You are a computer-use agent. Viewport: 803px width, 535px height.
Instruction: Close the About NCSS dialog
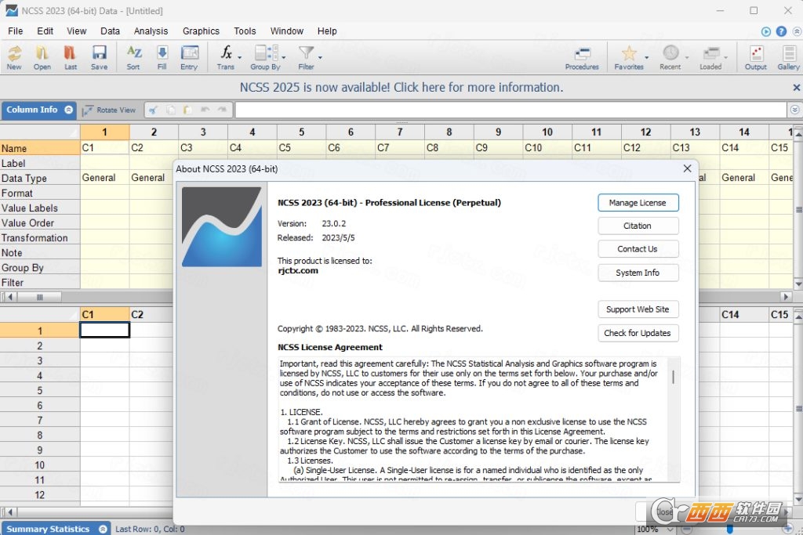pyautogui.click(x=687, y=168)
